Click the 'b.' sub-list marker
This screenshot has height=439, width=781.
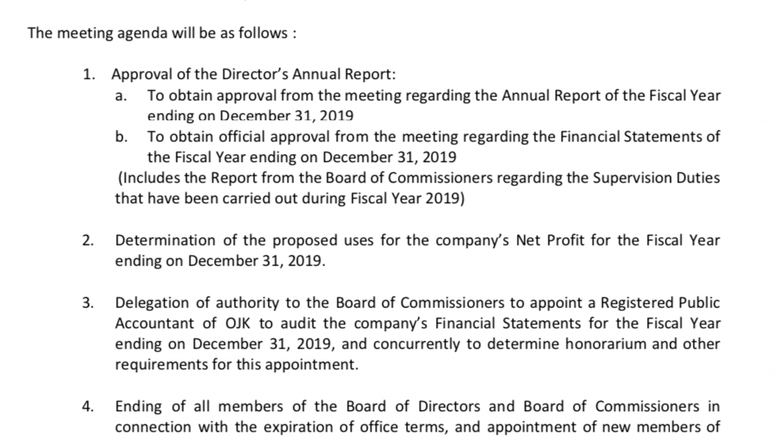121,137
